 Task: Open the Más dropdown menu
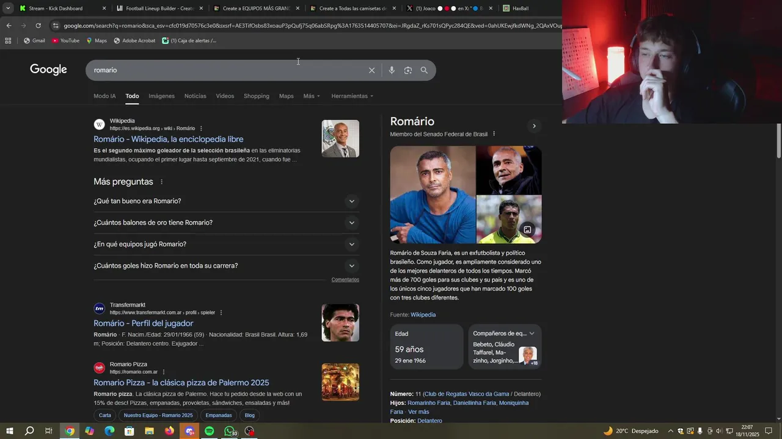pyautogui.click(x=312, y=96)
